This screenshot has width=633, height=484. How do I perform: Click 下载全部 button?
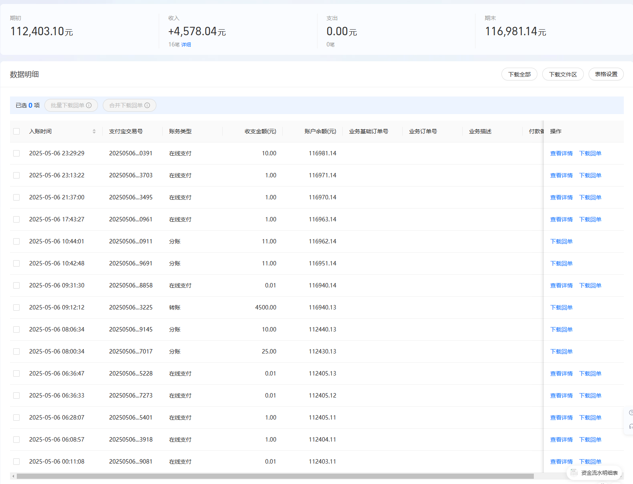tap(519, 74)
